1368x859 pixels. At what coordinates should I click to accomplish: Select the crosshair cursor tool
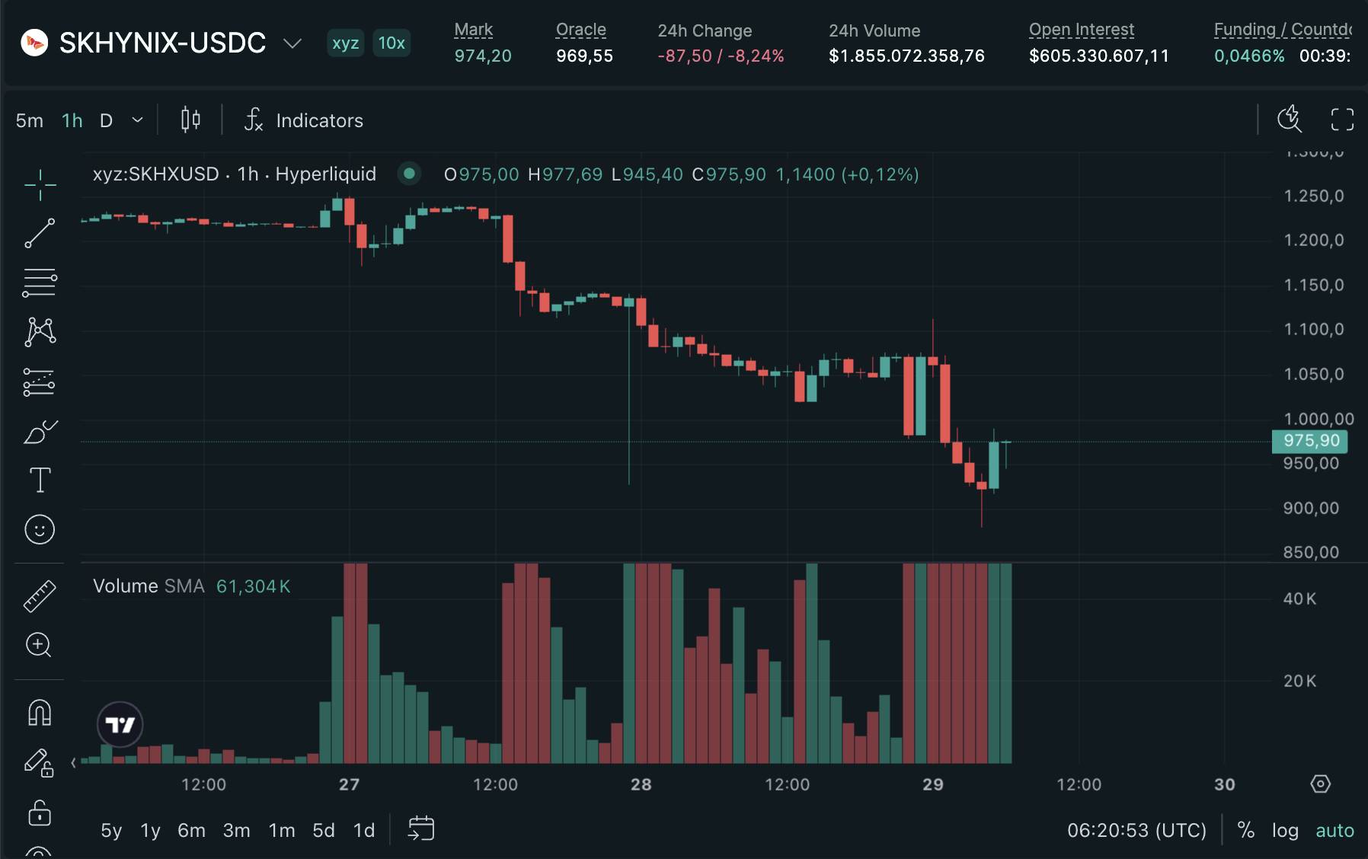point(40,184)
